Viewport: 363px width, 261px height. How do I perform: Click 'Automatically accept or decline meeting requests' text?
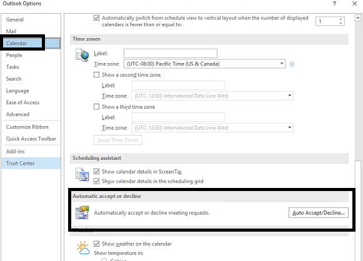click(152, 213)
